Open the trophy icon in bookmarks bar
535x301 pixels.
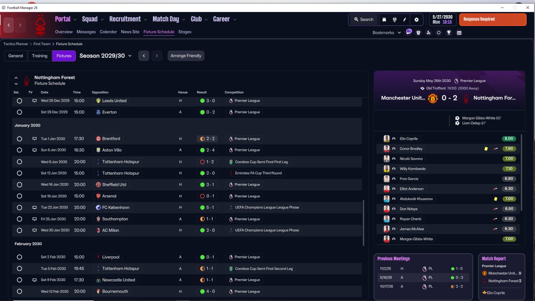449,33
